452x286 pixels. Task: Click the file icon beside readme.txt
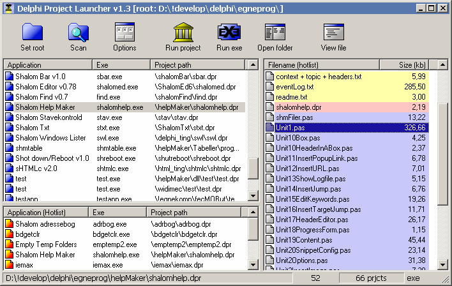click(269, 97)
